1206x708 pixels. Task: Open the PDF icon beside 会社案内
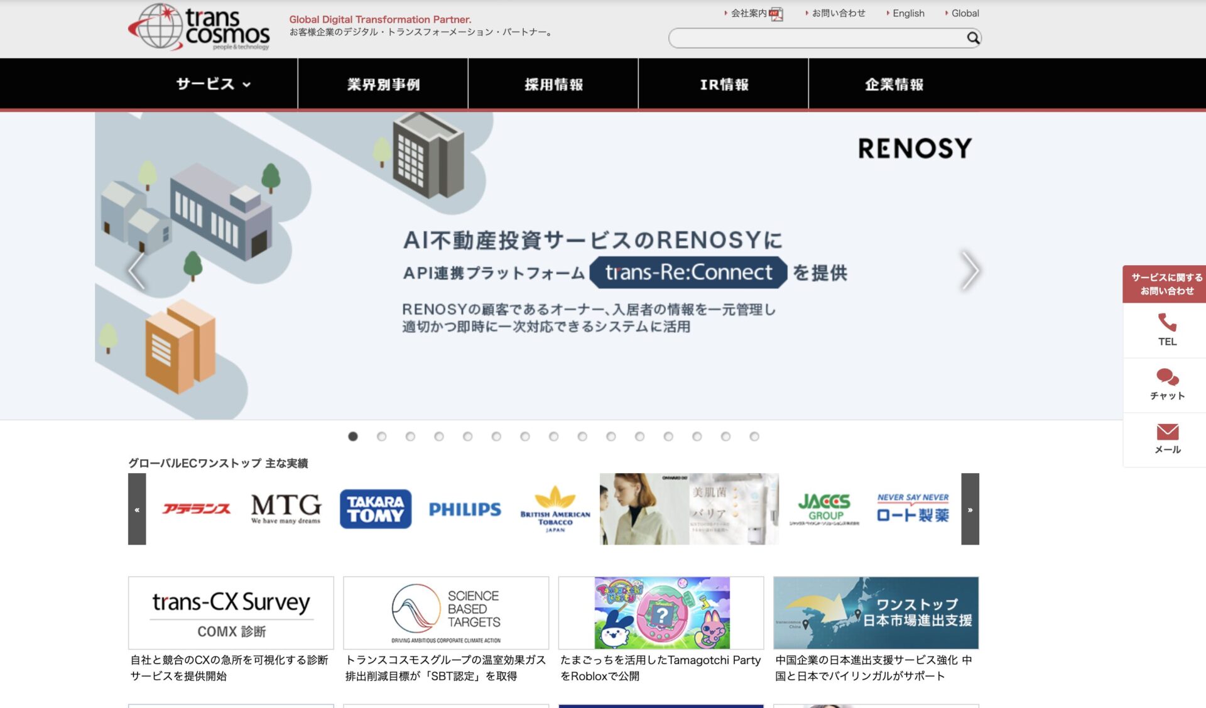click(776, 14)
